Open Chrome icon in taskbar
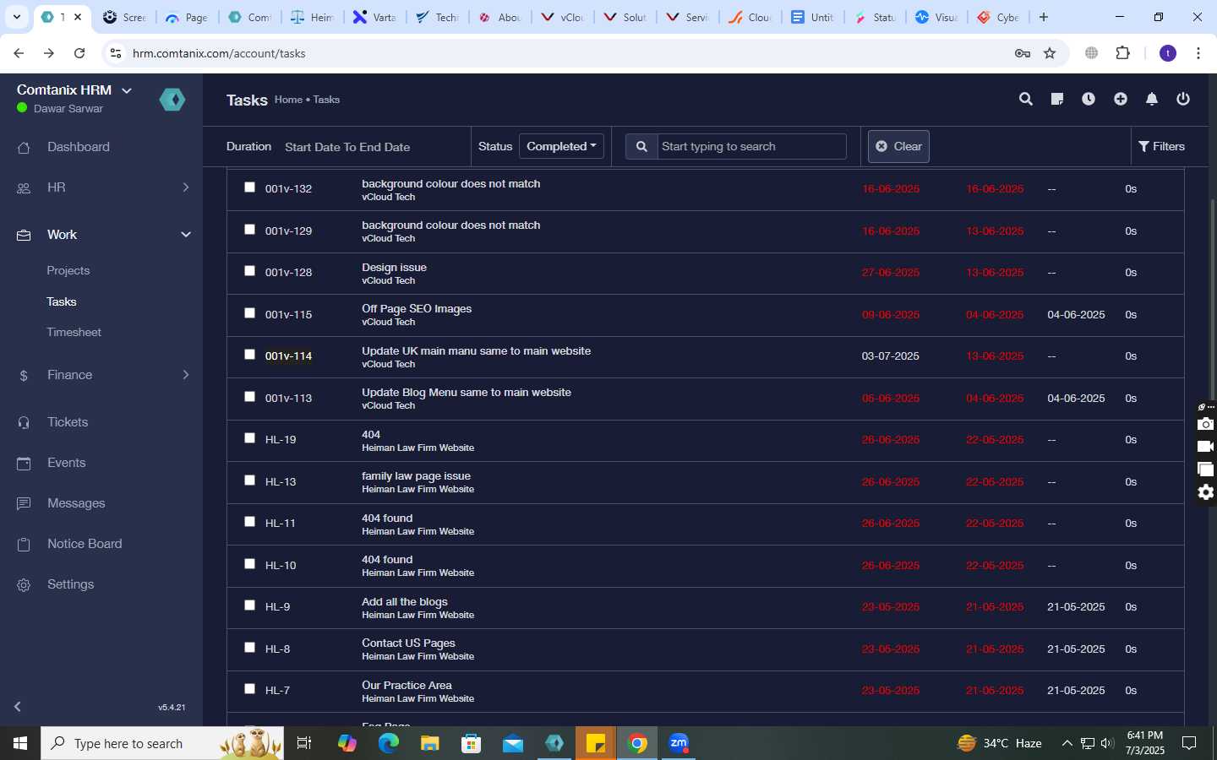This screenshot has width=1217, height=760. [638, 743]
